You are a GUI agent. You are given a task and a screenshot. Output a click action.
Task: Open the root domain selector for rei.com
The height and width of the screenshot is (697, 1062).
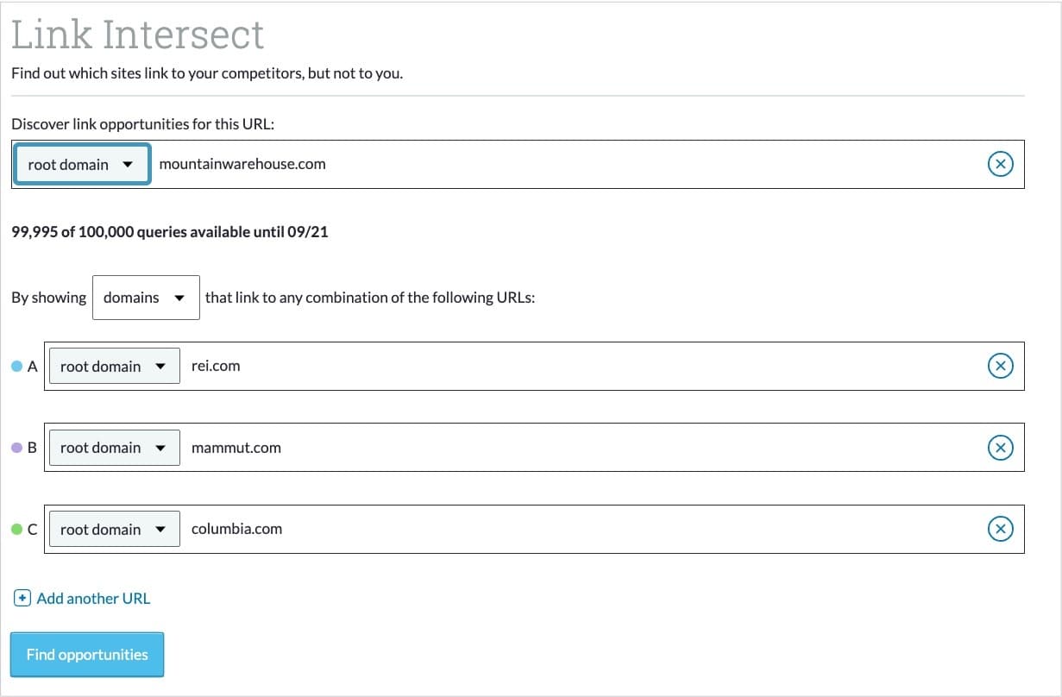(x=114, y=366)
